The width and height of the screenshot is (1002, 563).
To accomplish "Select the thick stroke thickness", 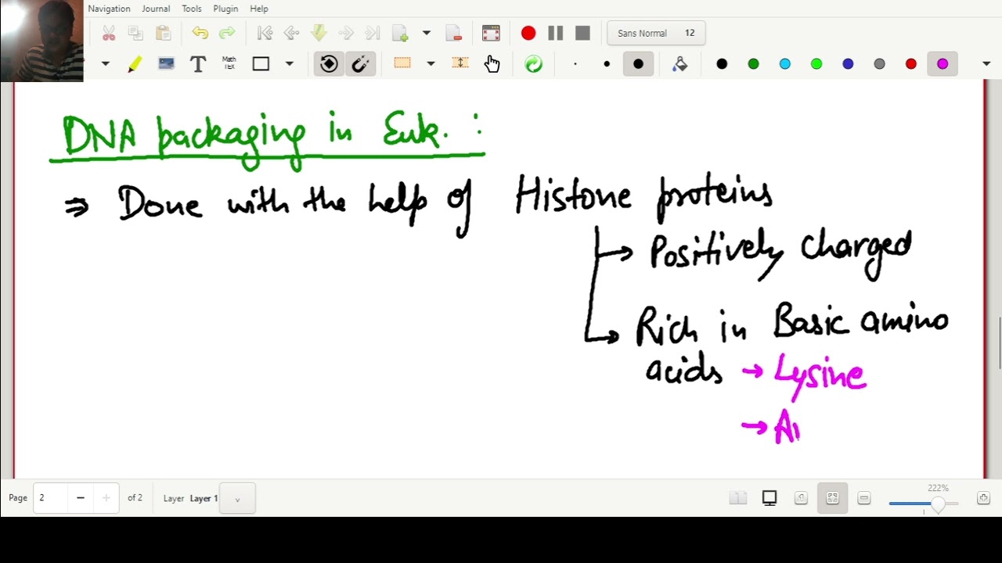I will click(x=639, y=64).
